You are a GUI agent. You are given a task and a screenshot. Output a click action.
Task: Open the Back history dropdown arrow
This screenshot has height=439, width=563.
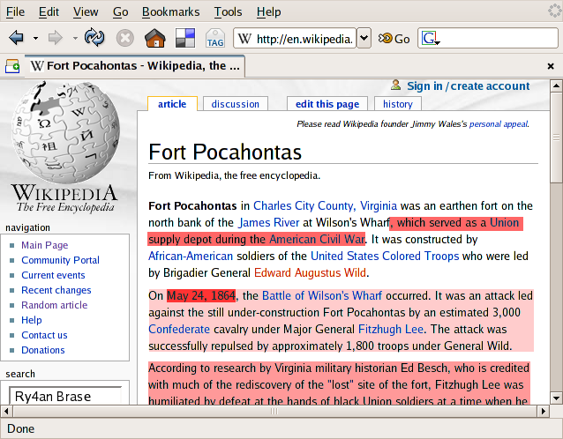[x=35, y=38]
